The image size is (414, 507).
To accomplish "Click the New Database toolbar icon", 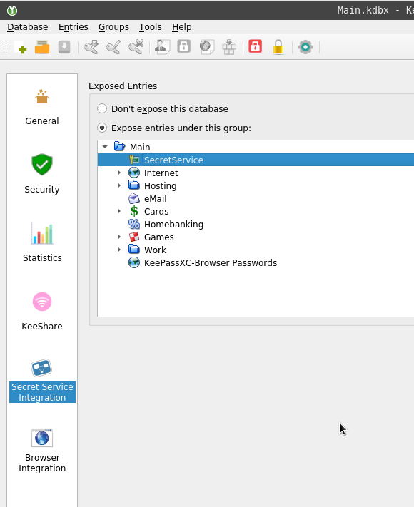I will pyautogui.click(x=20, y=47).
